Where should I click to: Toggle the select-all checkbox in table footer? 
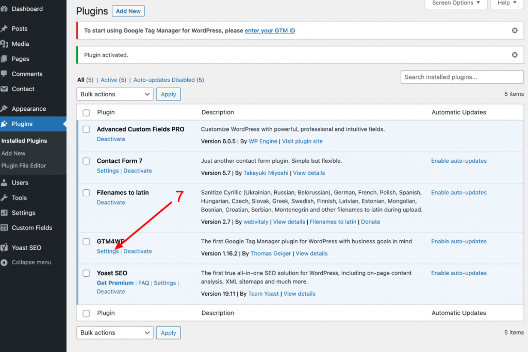pos(87,313)
